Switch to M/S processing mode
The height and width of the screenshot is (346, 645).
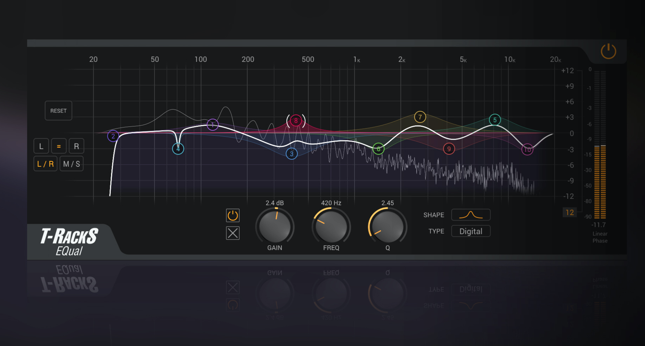click(71, 164)
